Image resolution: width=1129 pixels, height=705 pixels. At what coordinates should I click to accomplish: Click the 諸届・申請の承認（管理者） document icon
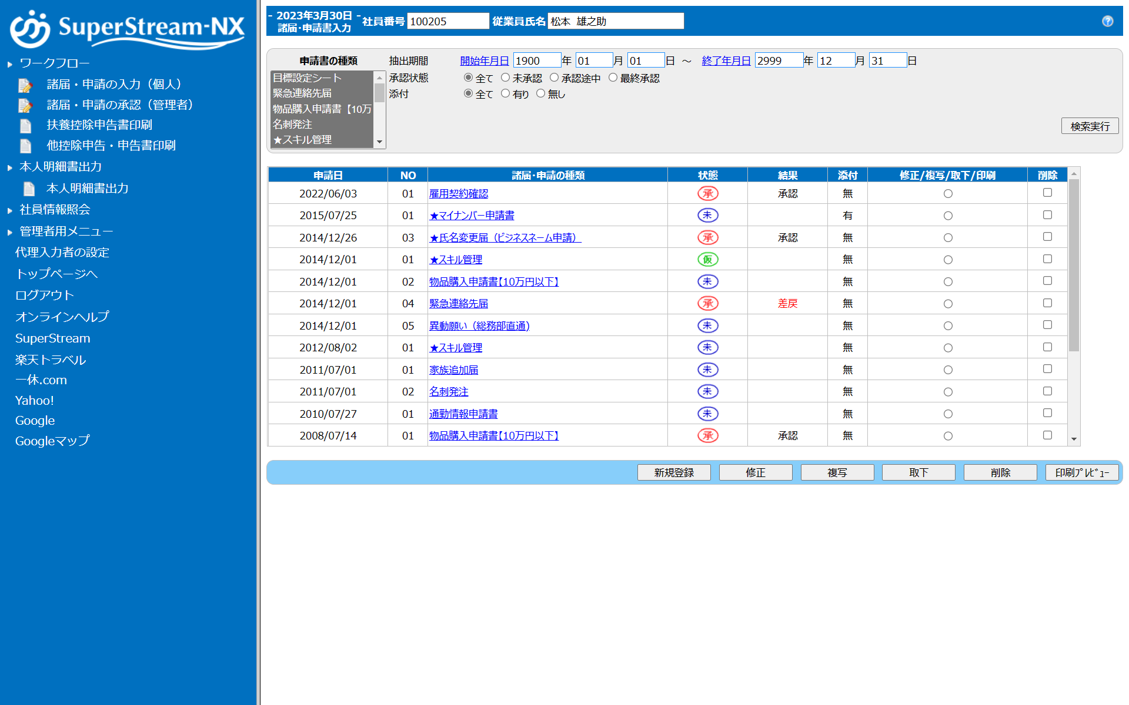coord(25,106)
